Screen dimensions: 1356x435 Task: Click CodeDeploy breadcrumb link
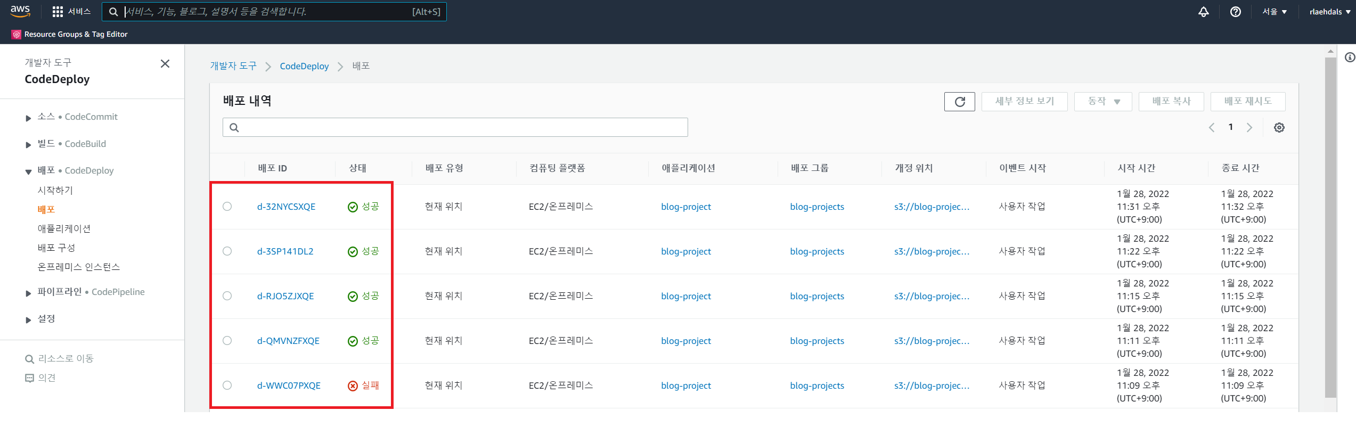click(x=304, y=66)
